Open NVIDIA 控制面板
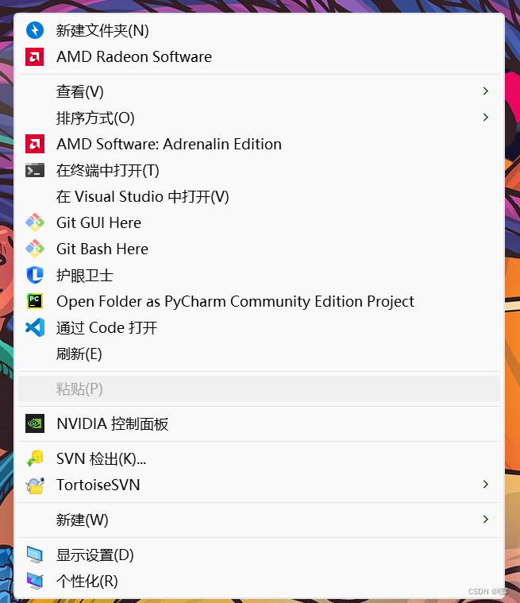This screenshot has width=520, height=603. coord(259,423)
